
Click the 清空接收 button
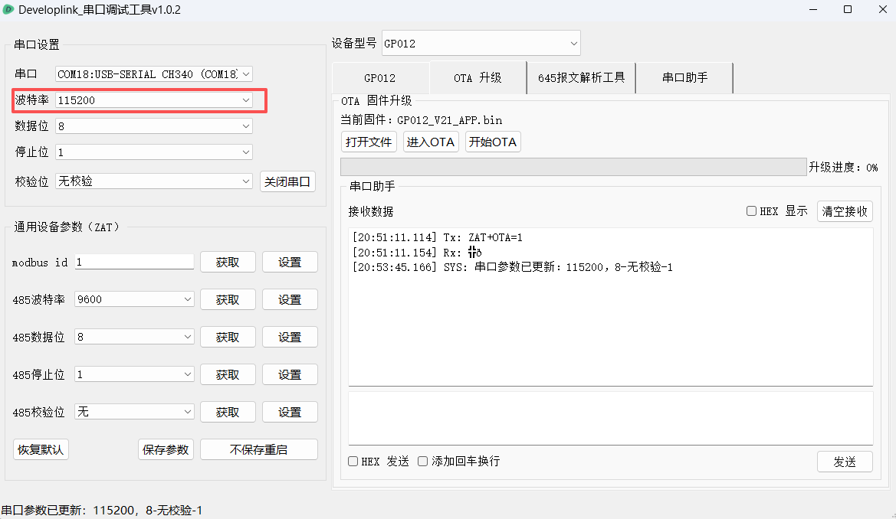pyautogui.click(x=845, y=211)
